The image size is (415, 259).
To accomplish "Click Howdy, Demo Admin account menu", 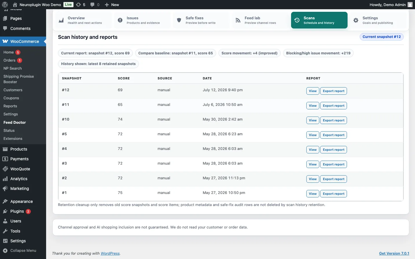I will tap(391, 5).
